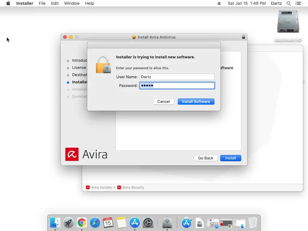This screenshot has width=308, height=231.
Task: Launch Google Chrome from the Dock
Action: pyautogui.click(x=82, y=223)
